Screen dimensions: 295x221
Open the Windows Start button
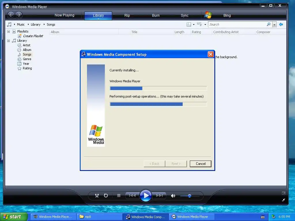(x=14, y=217)
